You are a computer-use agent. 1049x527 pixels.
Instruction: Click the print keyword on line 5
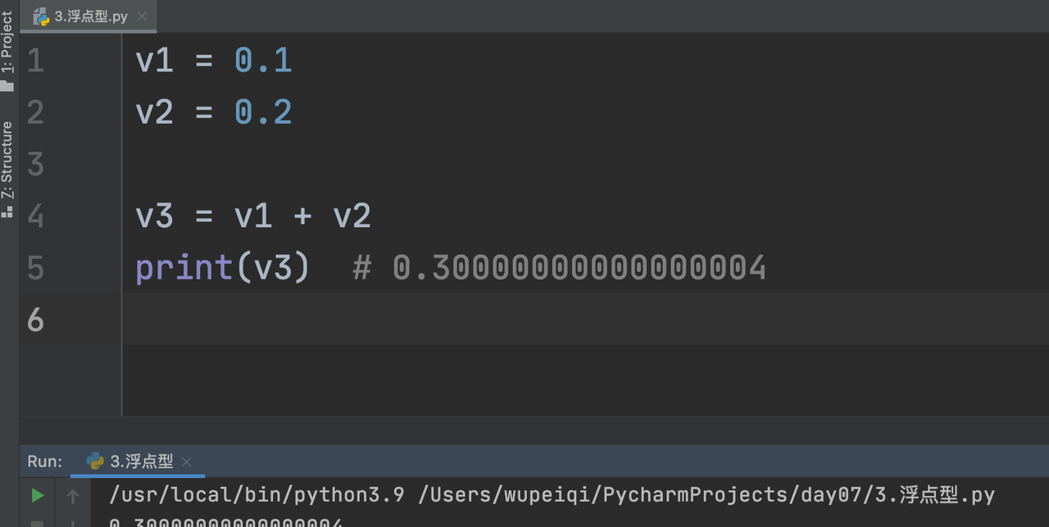184,268
